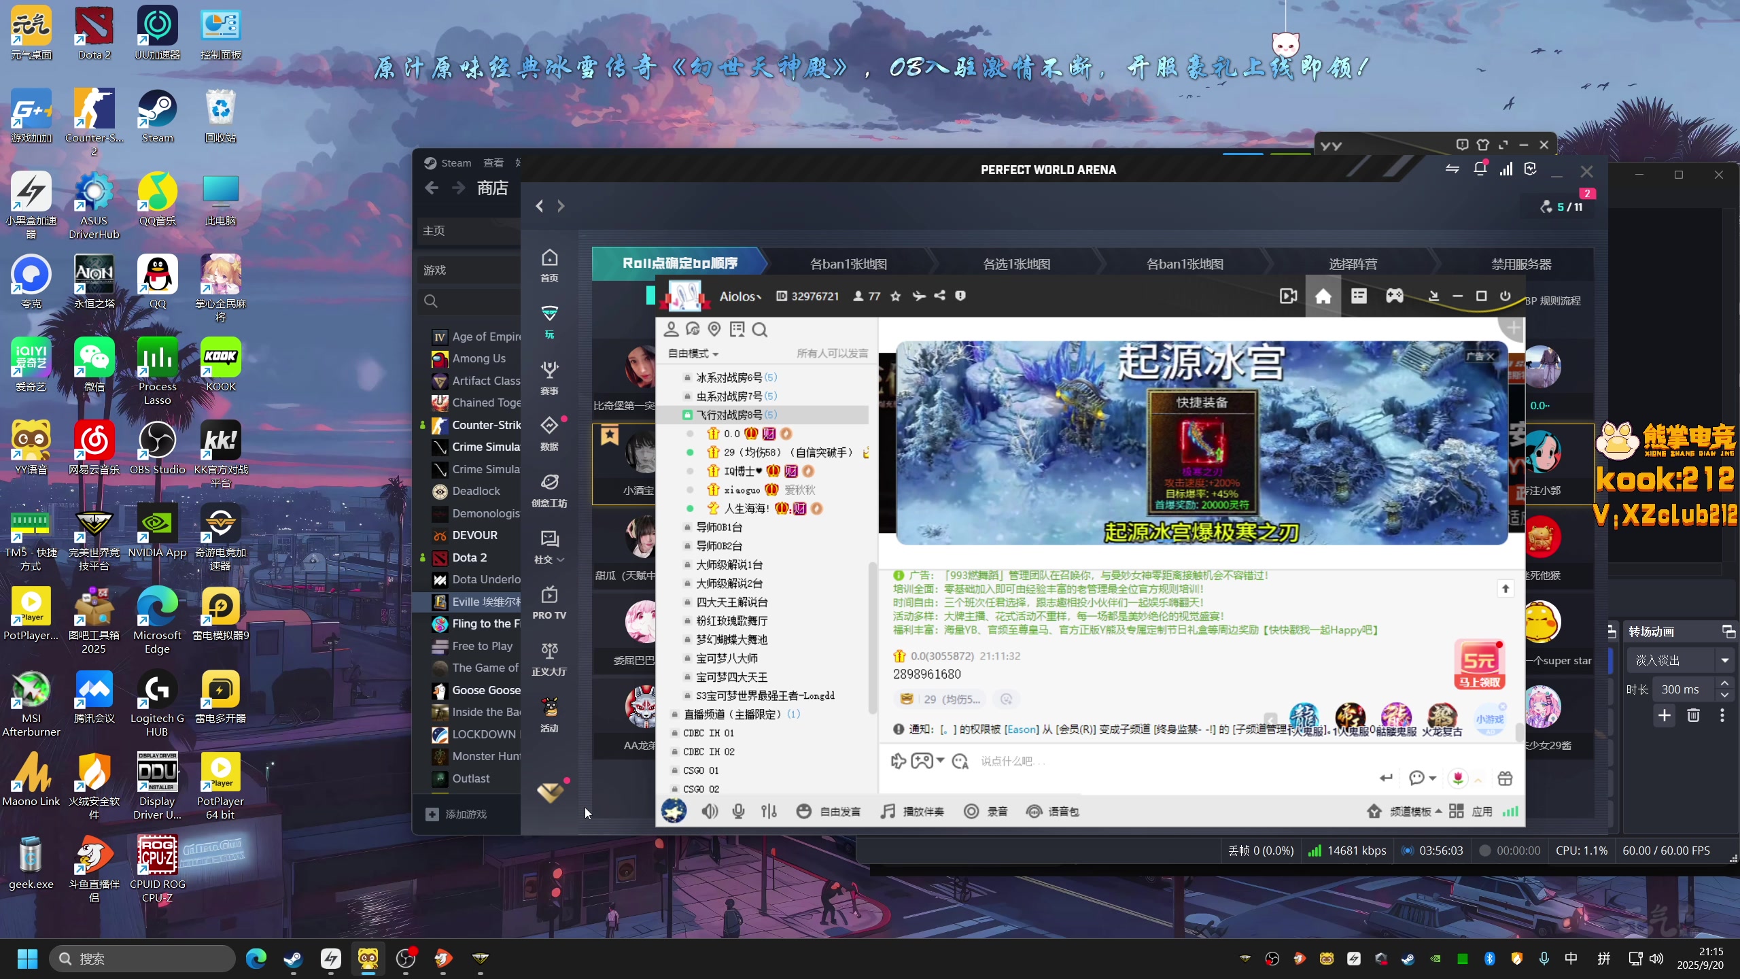The image size is (1740, 979).
Task: Click the Windows taskbar 搜索 search box
Action: point(143,959)
